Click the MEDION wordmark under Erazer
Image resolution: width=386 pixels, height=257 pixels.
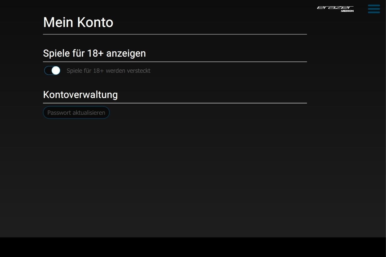(347, 11)
